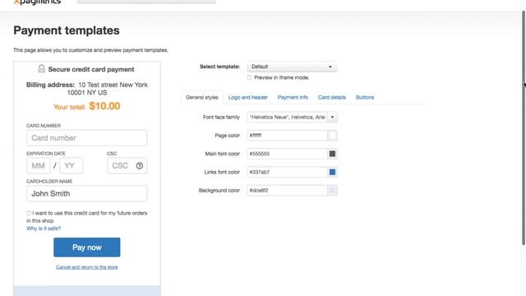The height and width of the screenshot is (296, 526).
Task: Click the Billing address label
Action: pyautogui.click(x=50, y=85)
